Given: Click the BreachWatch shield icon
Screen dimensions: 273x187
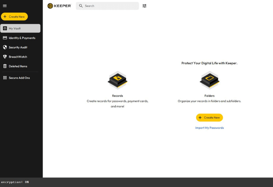Looking at the screenshot, I should pos(5,57).
